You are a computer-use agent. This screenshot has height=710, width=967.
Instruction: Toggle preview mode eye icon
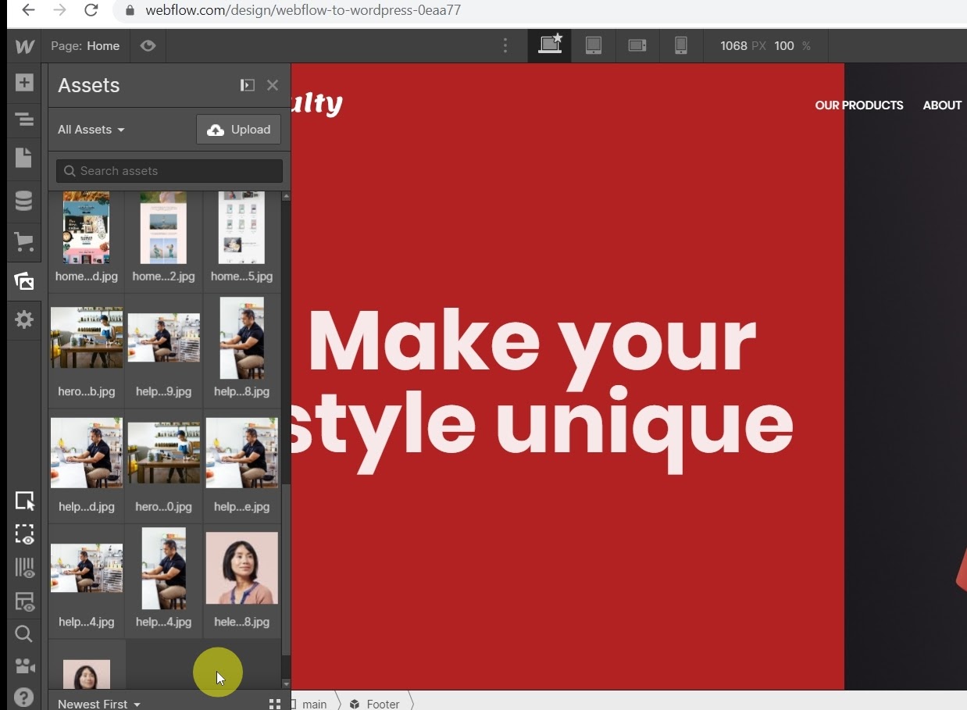point(148,46)
